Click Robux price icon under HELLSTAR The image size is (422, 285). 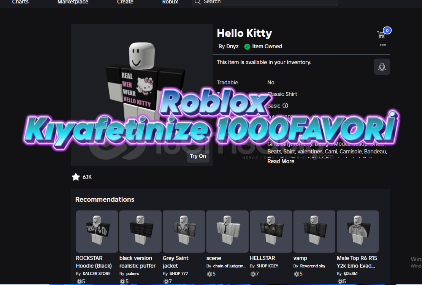[x=253, y=274]
